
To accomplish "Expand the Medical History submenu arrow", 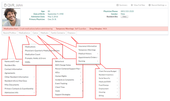I will pos(98,54).
